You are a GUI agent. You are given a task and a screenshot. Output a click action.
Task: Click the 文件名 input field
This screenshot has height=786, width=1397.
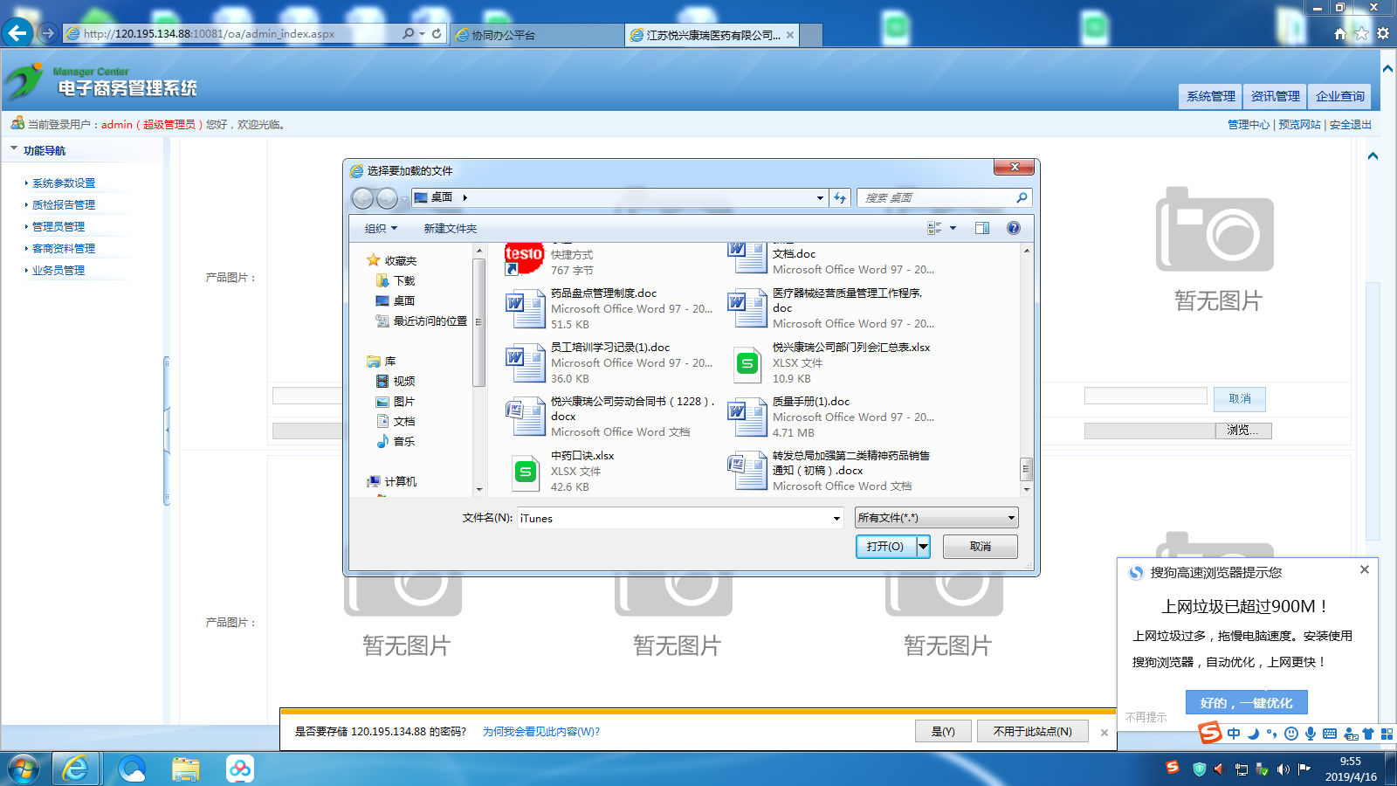pos(673,518)
